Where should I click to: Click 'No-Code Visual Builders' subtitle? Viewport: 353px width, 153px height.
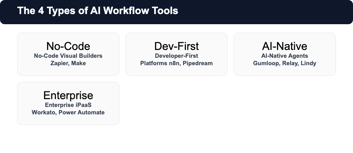click(x=68, y=56)
